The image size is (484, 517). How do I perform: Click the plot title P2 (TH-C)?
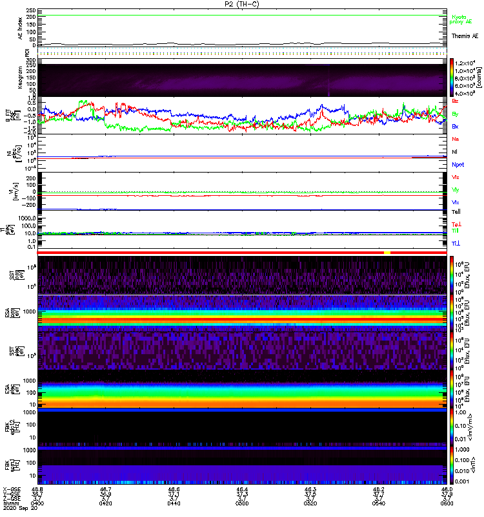[242, 4]
